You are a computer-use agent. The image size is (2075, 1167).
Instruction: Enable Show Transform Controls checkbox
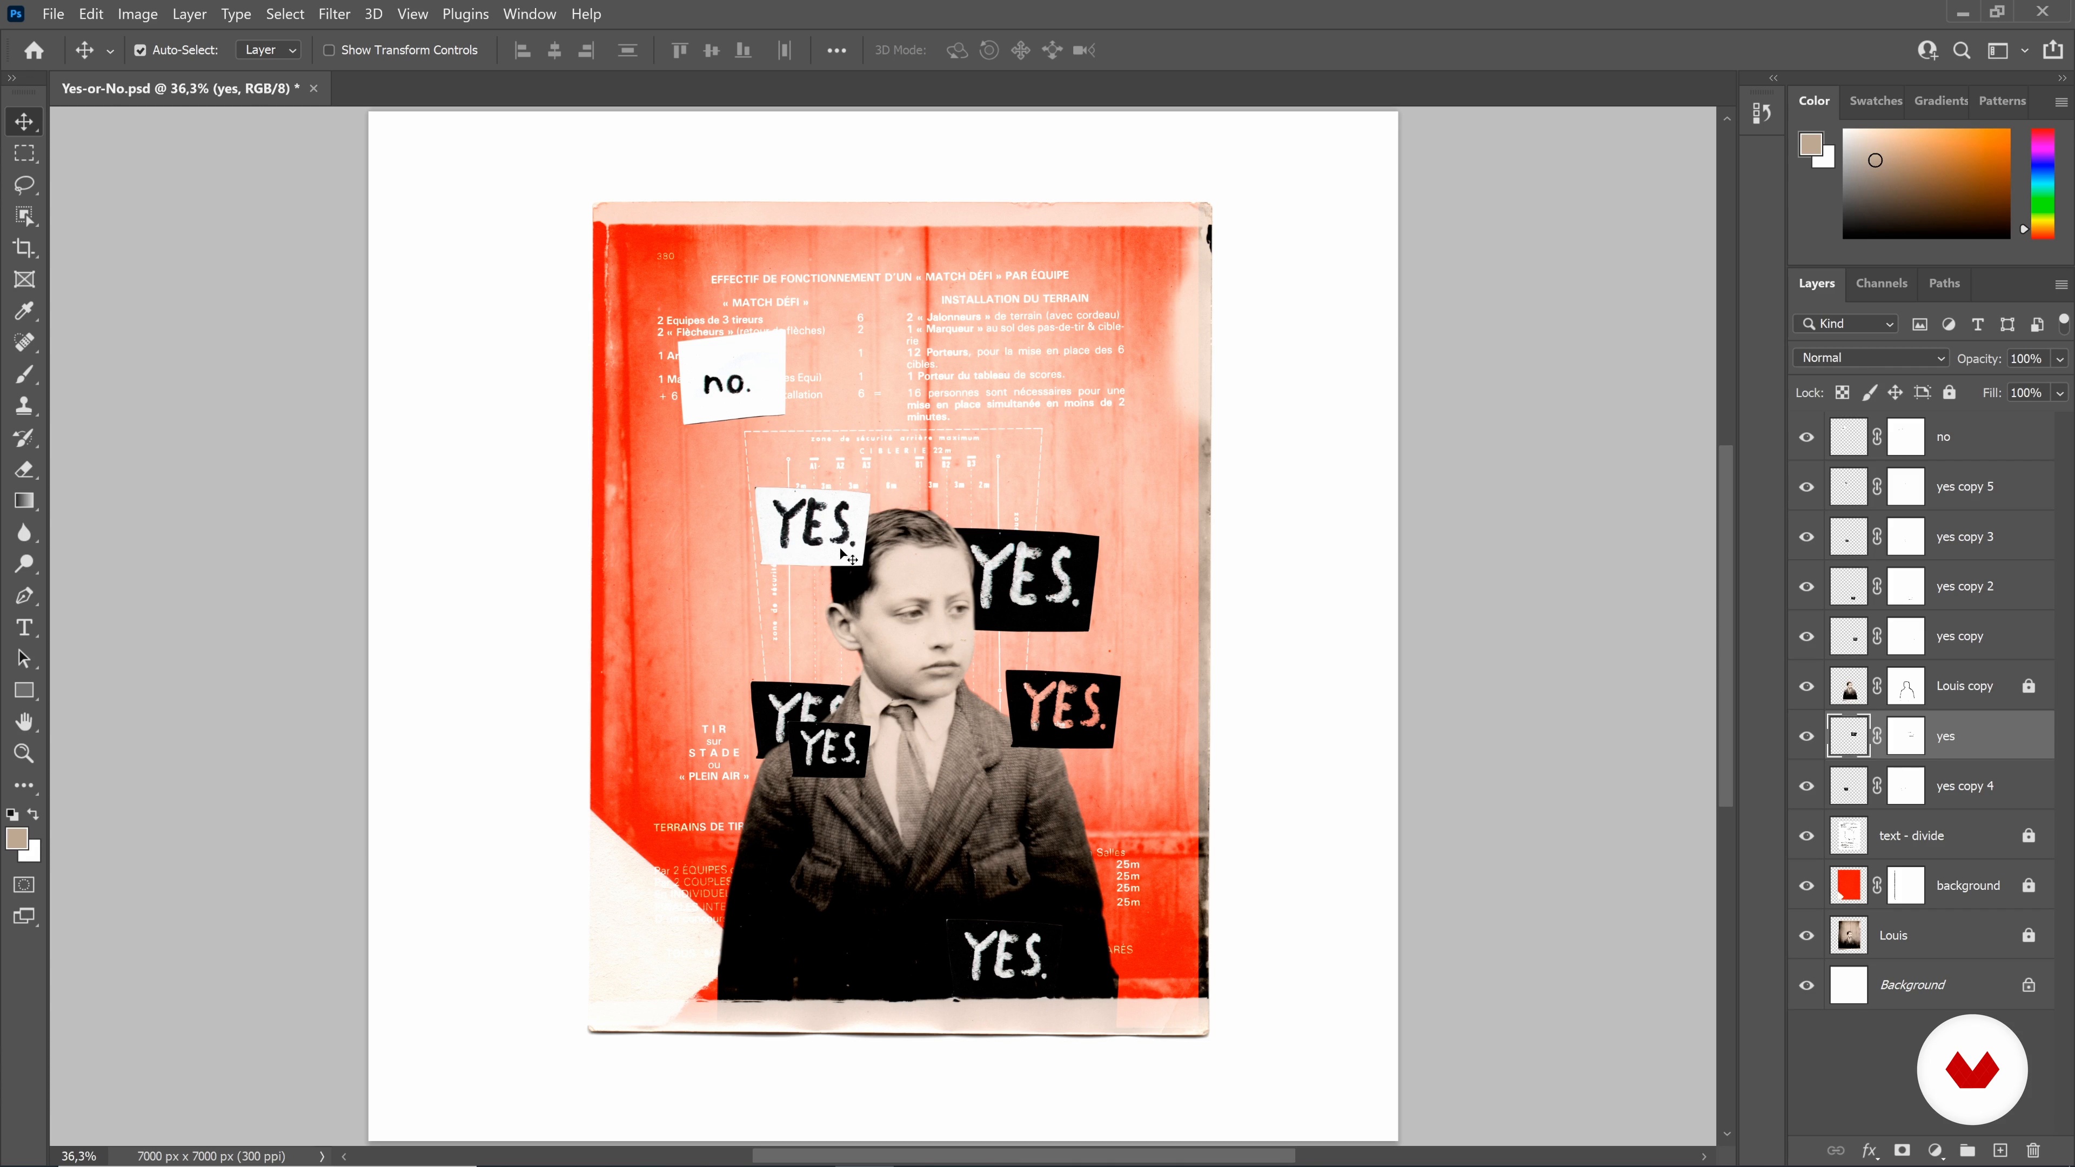[329, 50]
